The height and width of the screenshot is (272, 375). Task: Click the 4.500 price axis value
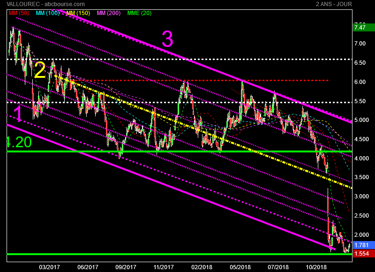(x=361, y=139)
